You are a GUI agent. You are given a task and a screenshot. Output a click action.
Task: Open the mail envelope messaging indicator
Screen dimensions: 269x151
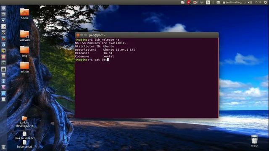coord(218,3)
